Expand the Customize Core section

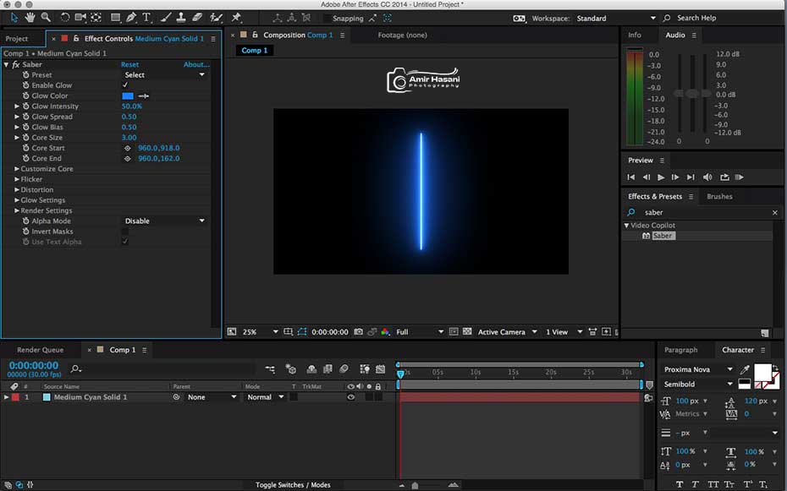tap(17, 169)
